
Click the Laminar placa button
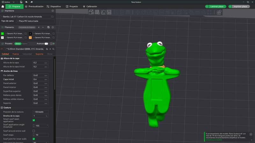[217, 6]
